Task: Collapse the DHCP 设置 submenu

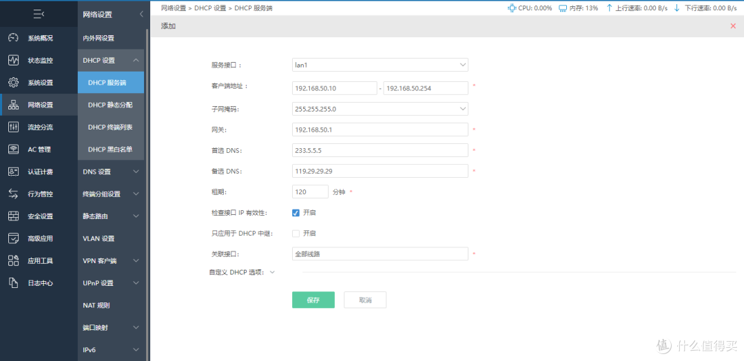Action: point(136,60)
